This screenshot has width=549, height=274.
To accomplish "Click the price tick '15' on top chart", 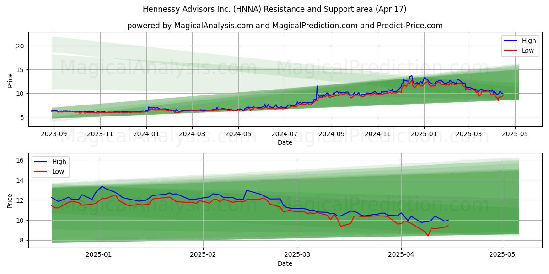I will [21, 69].
